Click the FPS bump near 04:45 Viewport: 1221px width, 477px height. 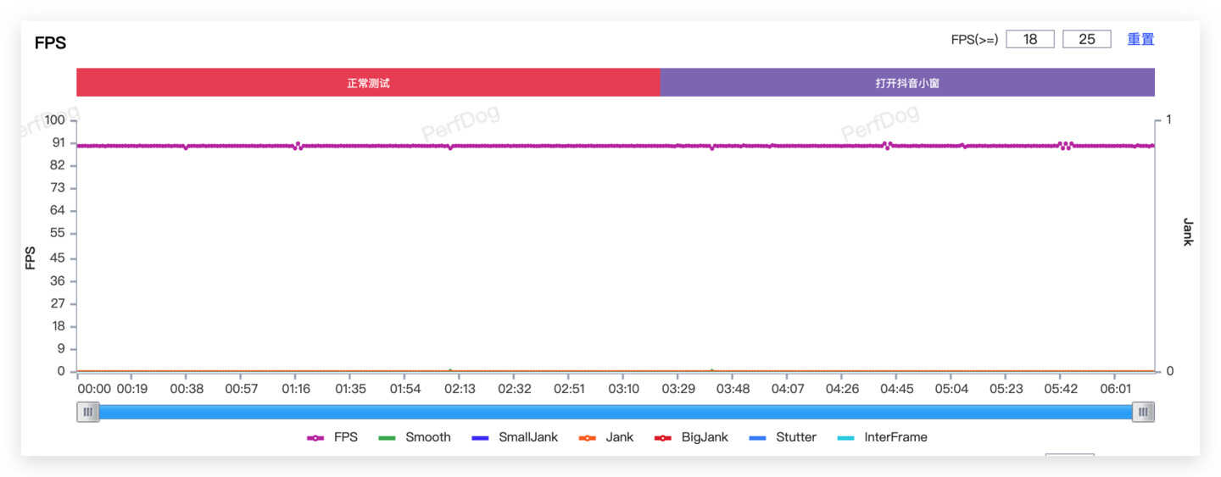[x=886, y=145]
